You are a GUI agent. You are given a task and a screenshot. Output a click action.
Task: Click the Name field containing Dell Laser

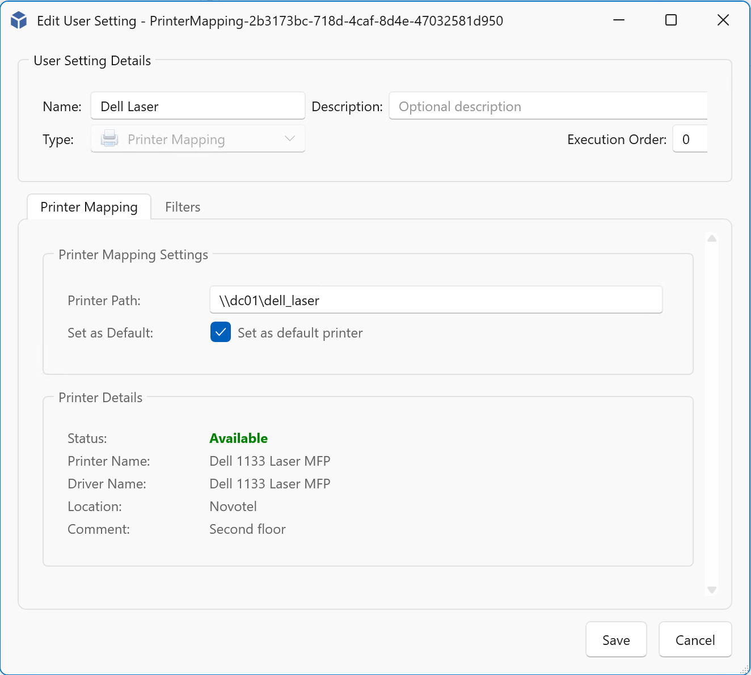click(x=198, y=106)
